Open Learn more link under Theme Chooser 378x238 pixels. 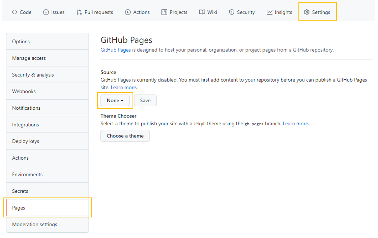coord(295,124)
